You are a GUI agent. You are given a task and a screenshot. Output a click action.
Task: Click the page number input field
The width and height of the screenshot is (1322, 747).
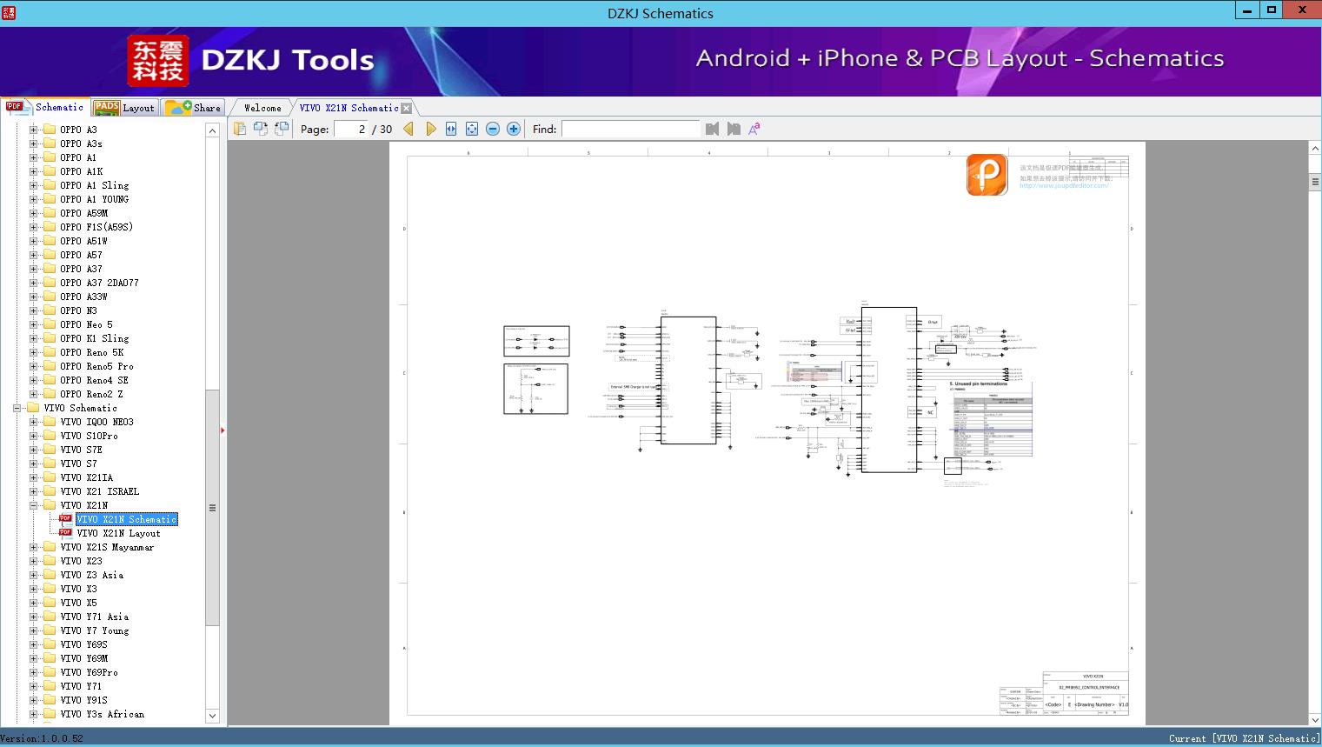pos(351,129)
